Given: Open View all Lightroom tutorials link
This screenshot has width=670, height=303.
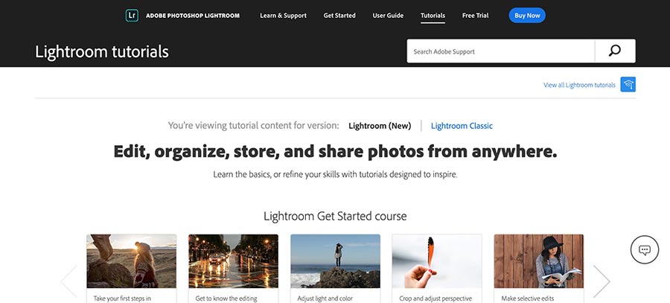Looking at the screenshot, I should (x=579, y=85).
